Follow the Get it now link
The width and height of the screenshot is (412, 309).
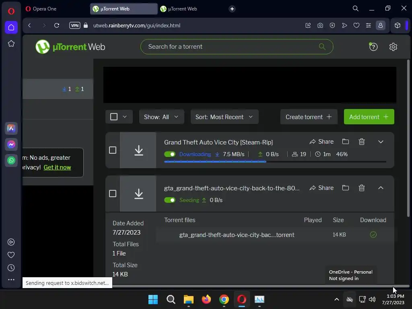57,167
